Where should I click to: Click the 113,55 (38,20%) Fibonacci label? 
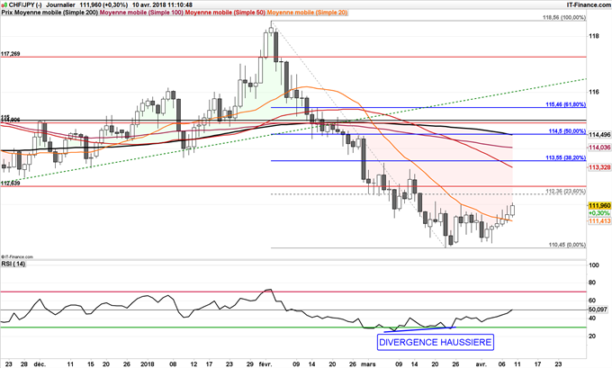(565, 158)
